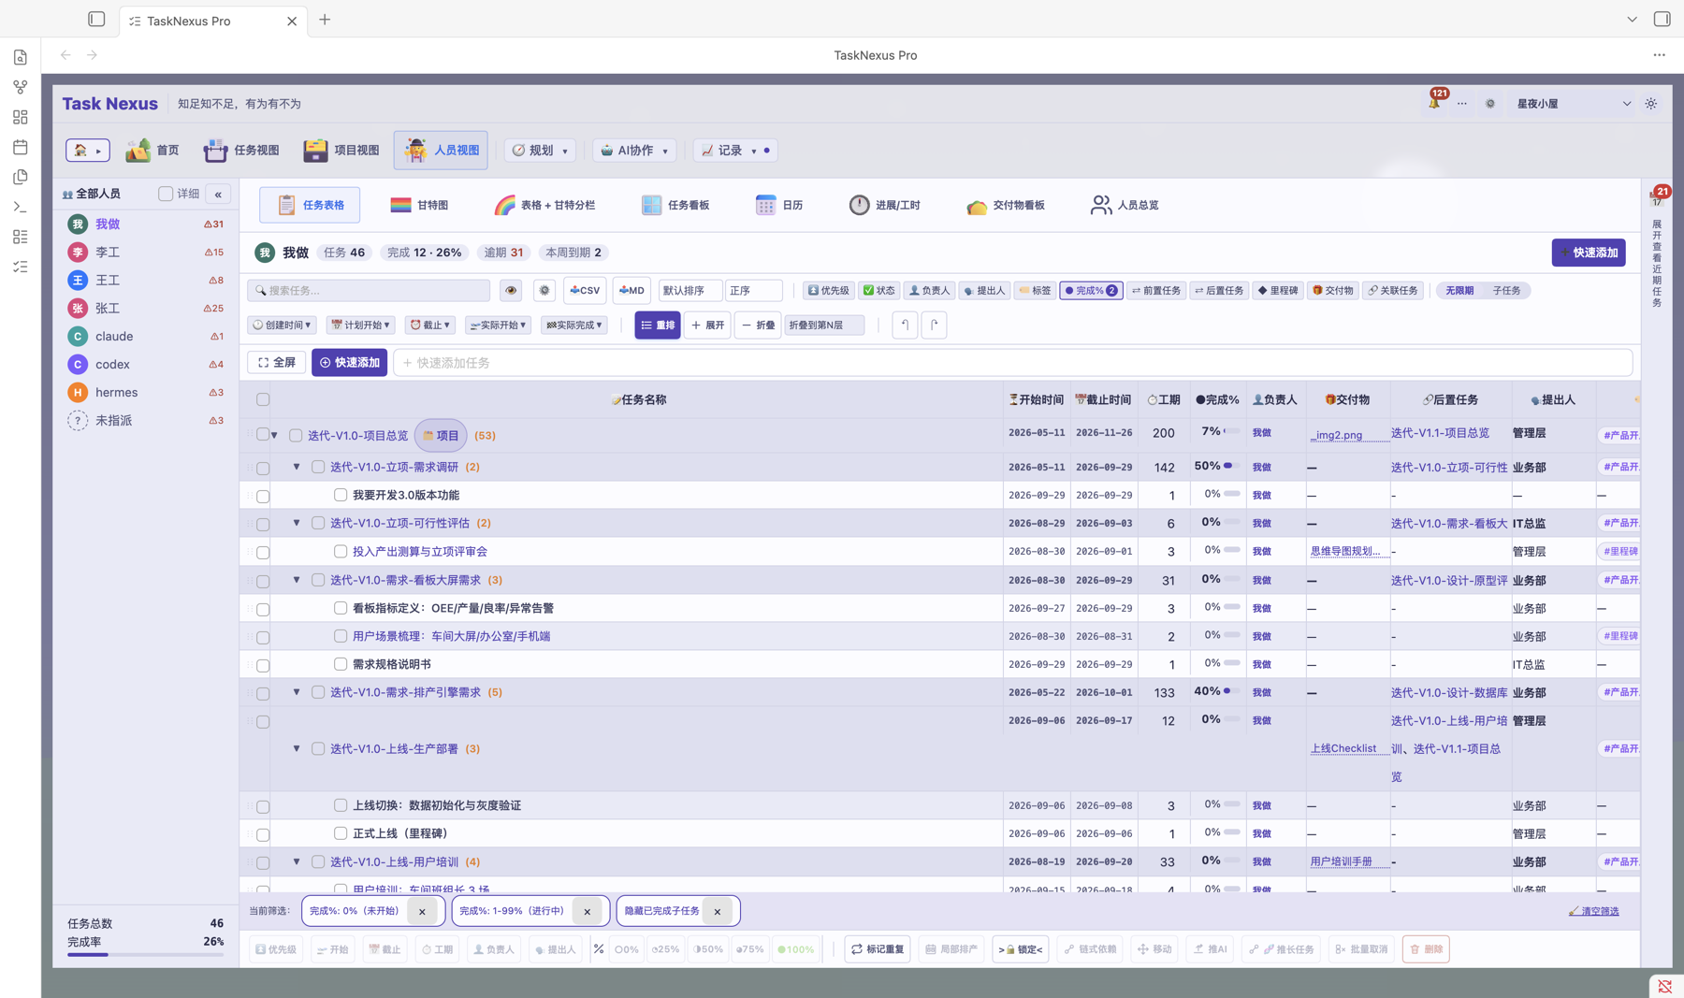Click the undo arrow icon

coord(905,325)
